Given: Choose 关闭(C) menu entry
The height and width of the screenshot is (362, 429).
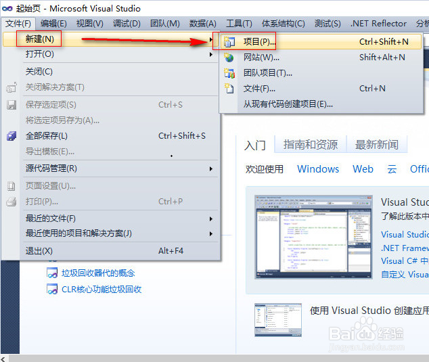Looking at the screenshot, I should tap(110, 72).
